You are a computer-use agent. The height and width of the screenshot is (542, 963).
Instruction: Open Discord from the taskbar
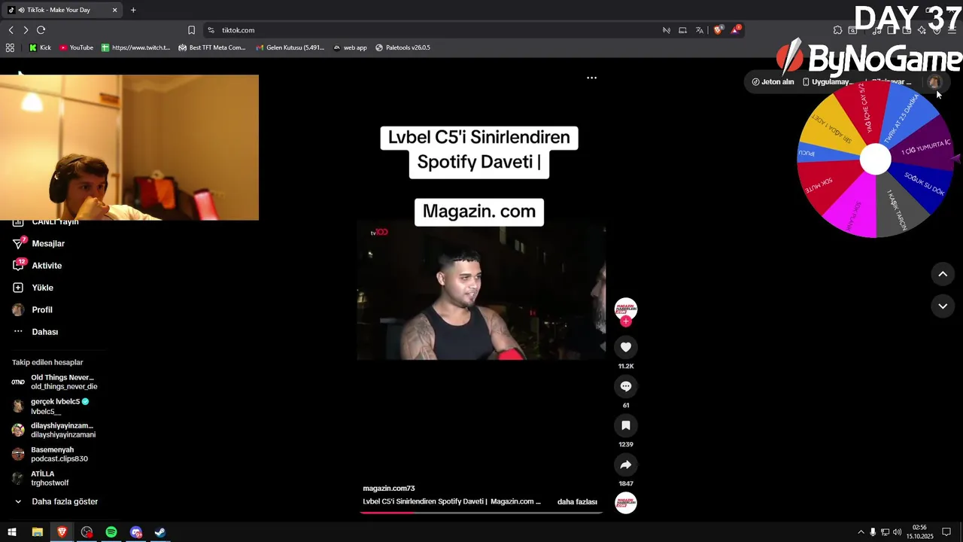point(135,532)
